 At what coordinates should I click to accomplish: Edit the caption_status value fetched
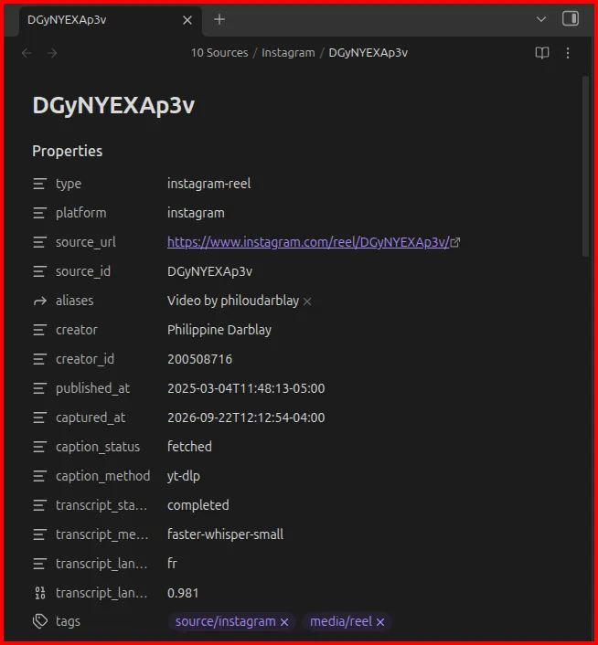(x=189, y=447)
